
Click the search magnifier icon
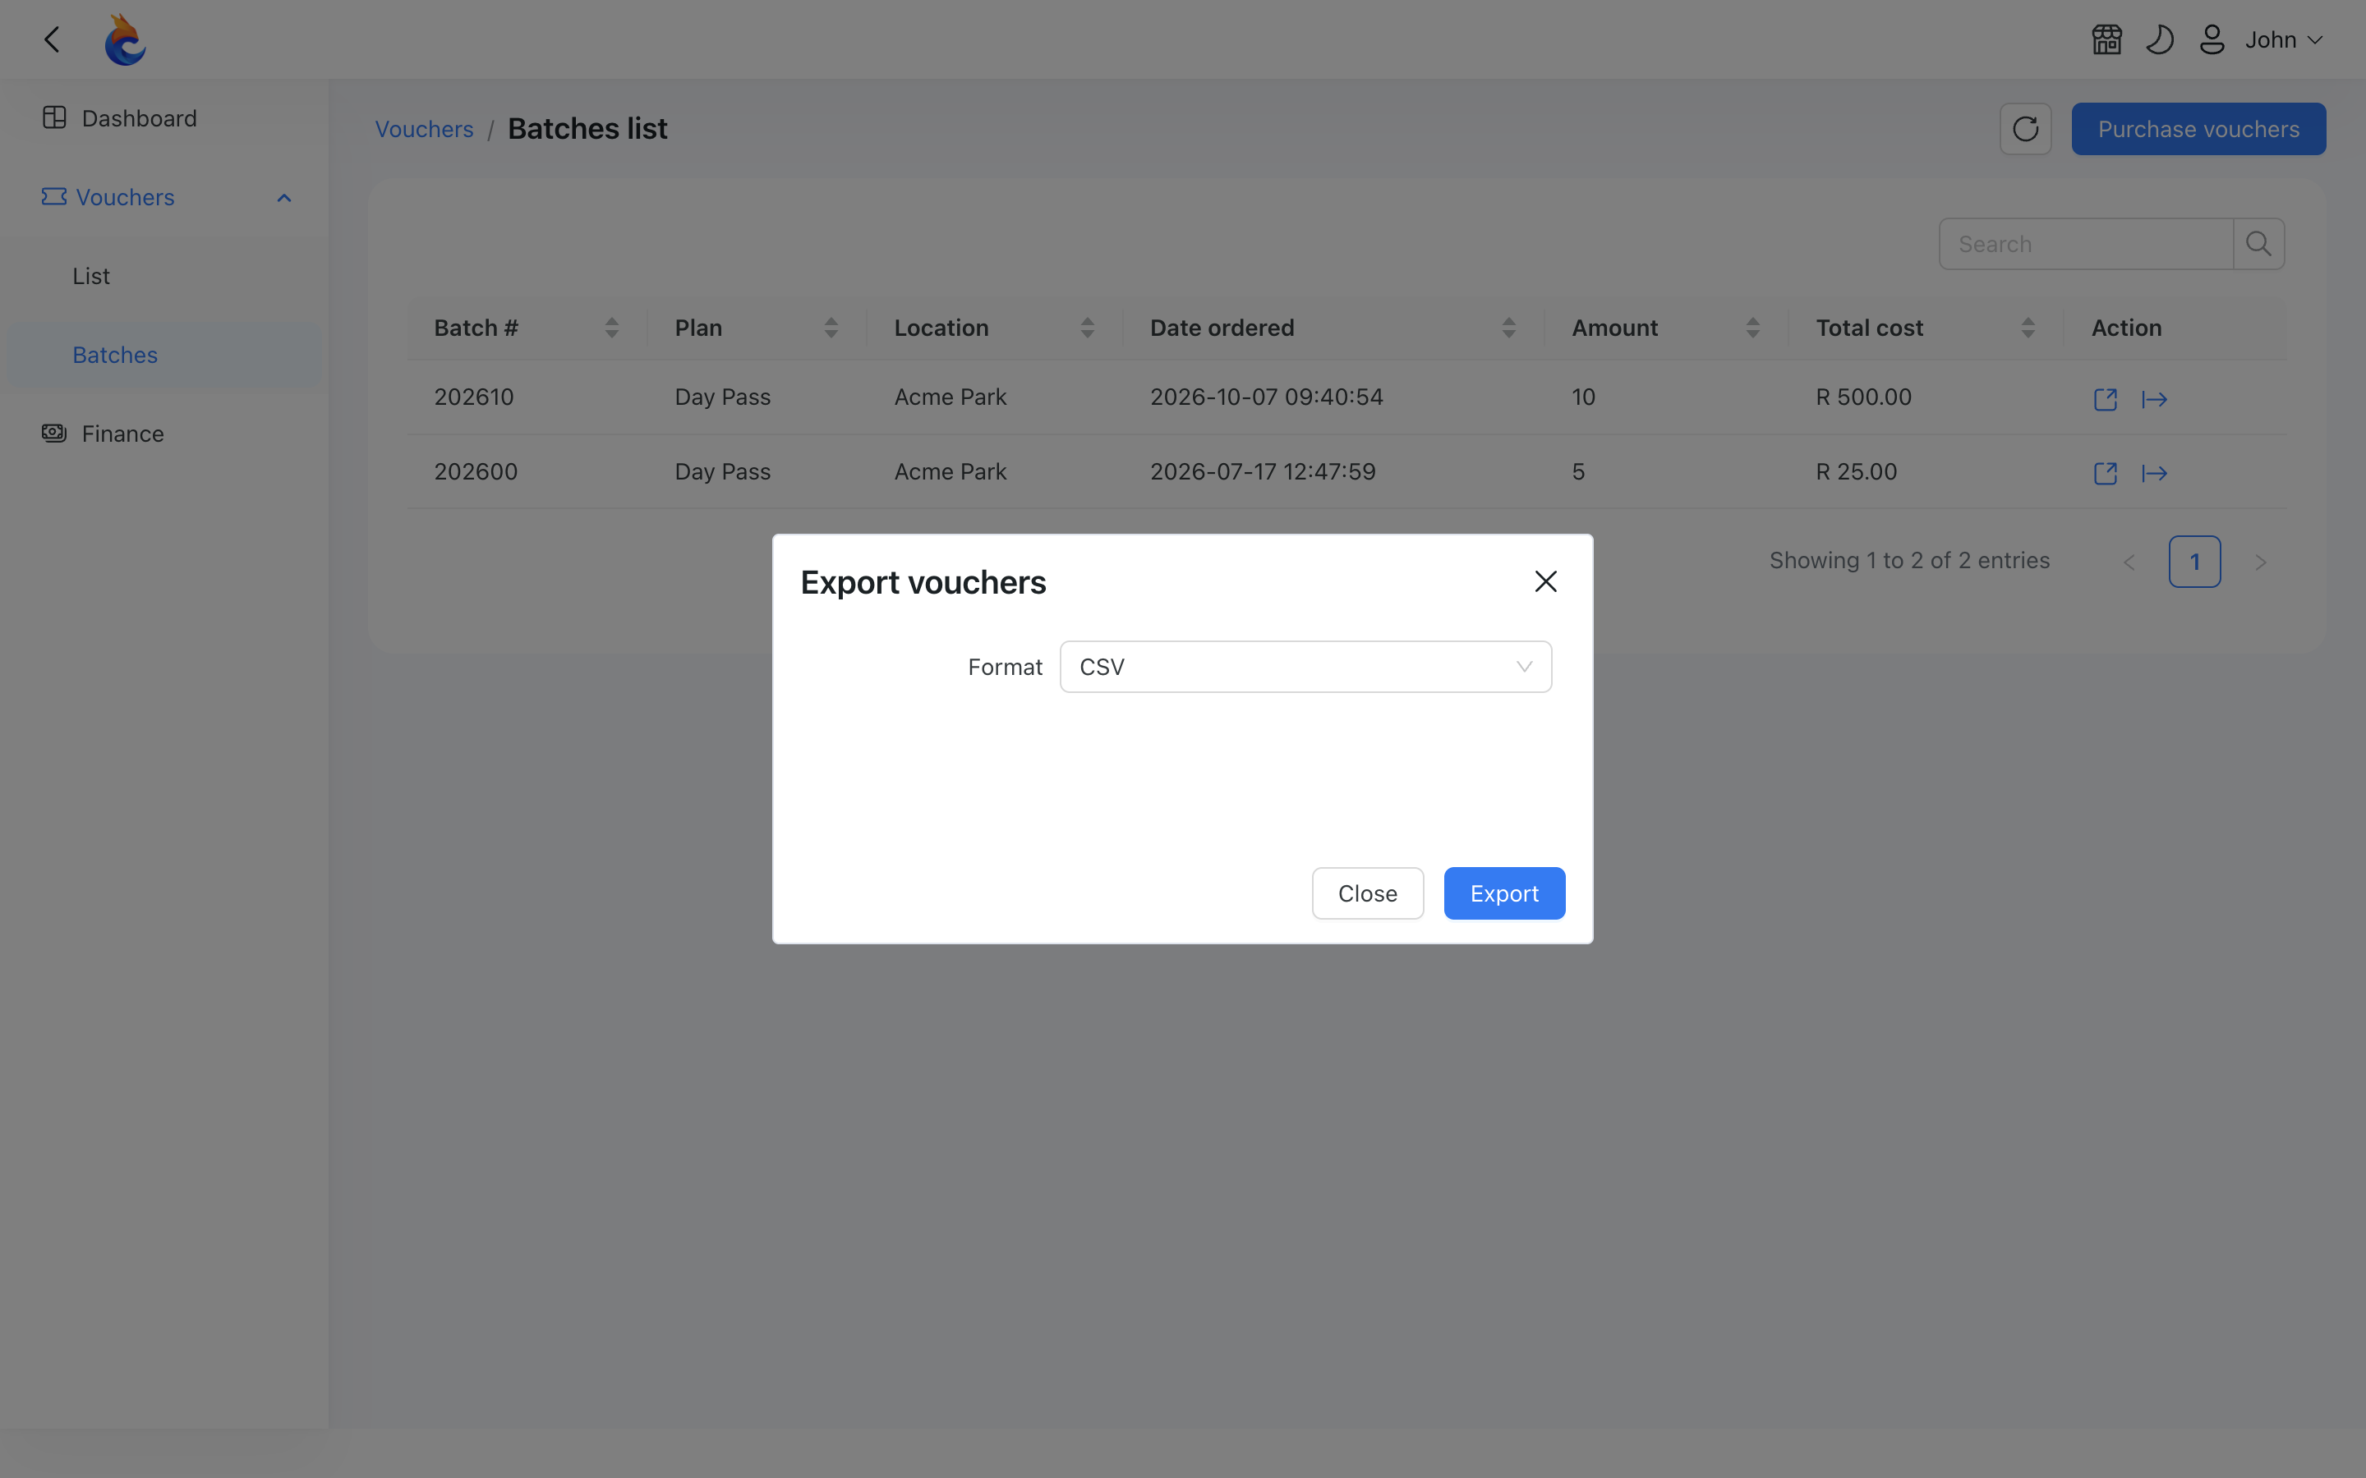tap(2258, 243)
